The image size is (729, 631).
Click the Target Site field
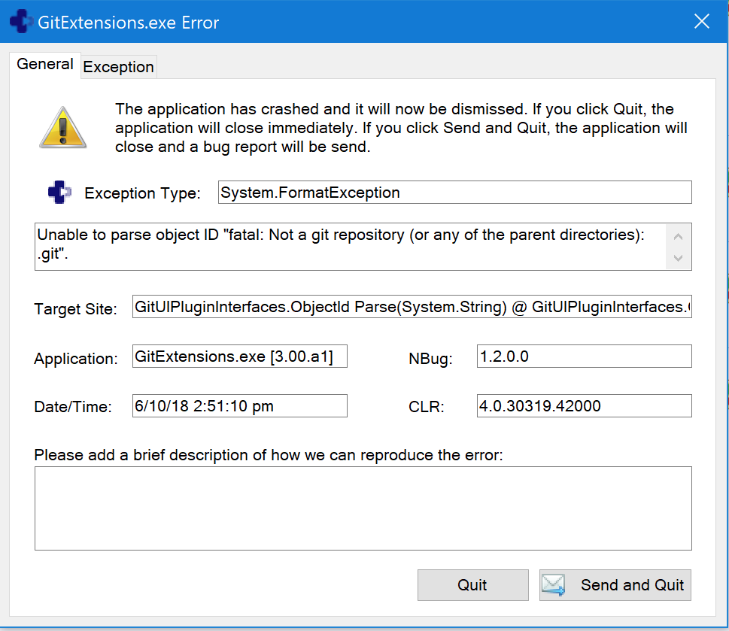pos(412,307)
